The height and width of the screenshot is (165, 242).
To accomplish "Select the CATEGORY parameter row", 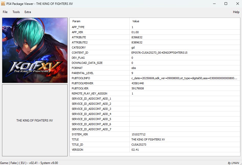I will point(155,48).
